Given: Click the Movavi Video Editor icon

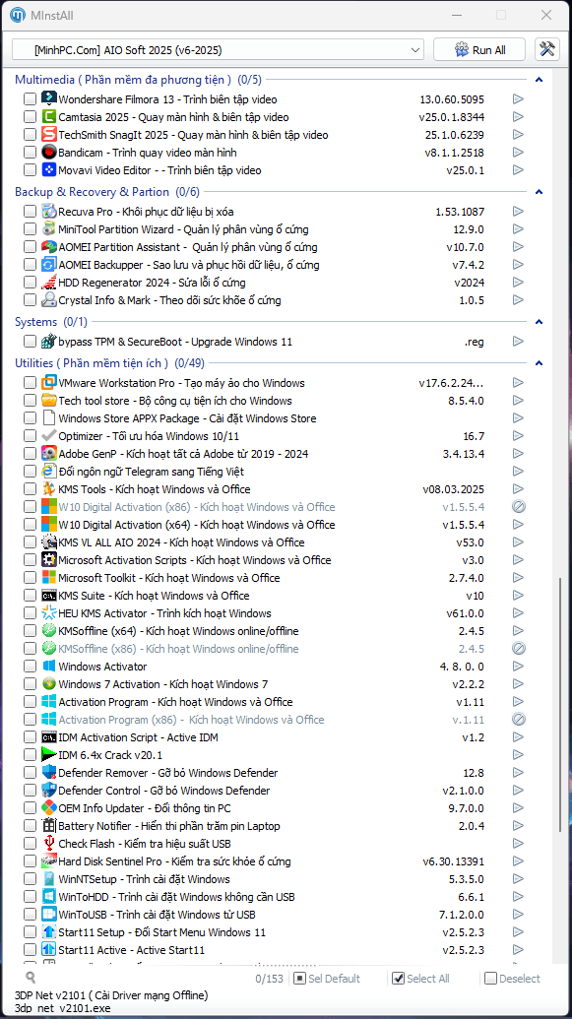Looking at the screenshot, I should tap(49, 170).
